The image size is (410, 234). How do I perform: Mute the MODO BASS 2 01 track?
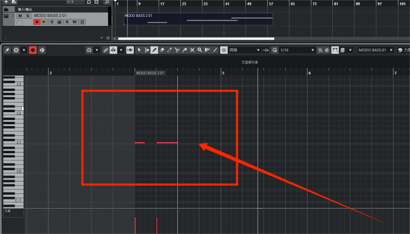(x=20, y=16)
